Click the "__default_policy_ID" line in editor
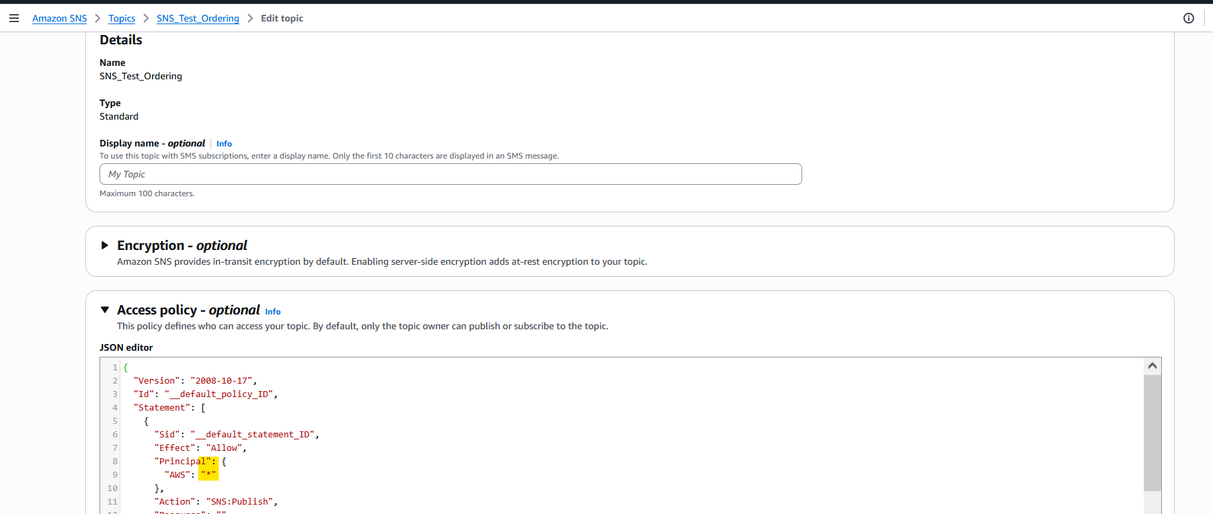The height and width of the screenshot is (514, 1213). (205, 394)
